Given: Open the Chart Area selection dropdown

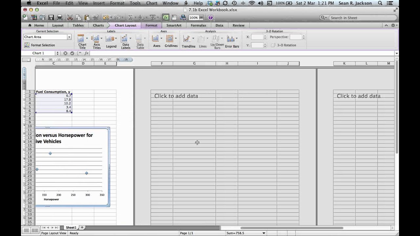Looking at the screenshot, I should point(69,37).
